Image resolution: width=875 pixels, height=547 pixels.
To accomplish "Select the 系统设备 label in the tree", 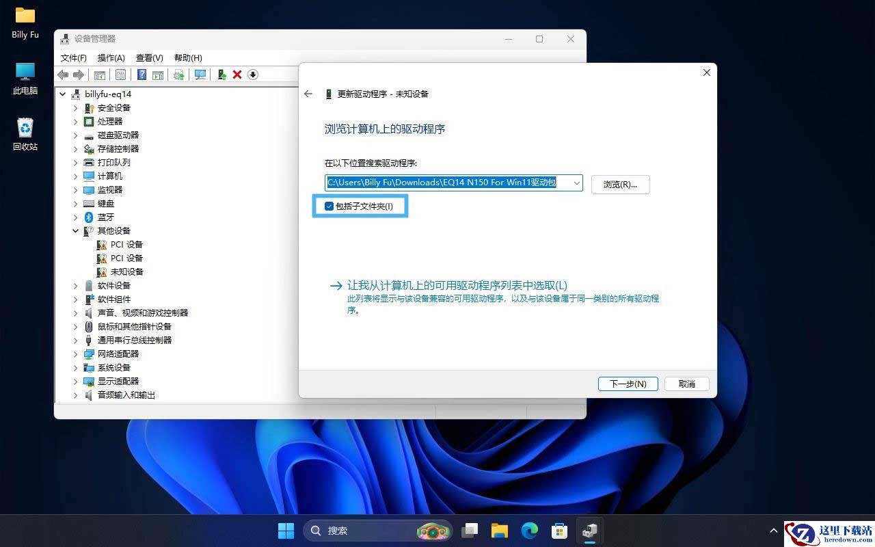I will [114, 368].
